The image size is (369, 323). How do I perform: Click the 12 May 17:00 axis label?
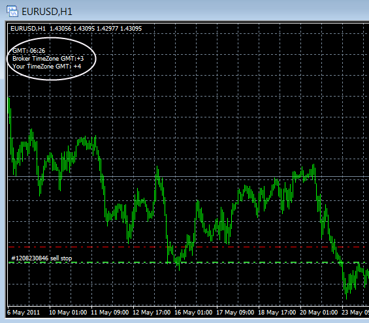(152, 313)
